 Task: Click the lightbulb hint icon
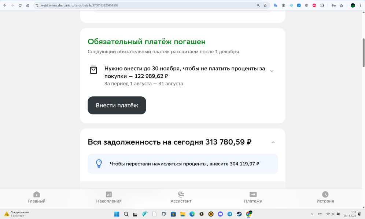tap(99, 164)
